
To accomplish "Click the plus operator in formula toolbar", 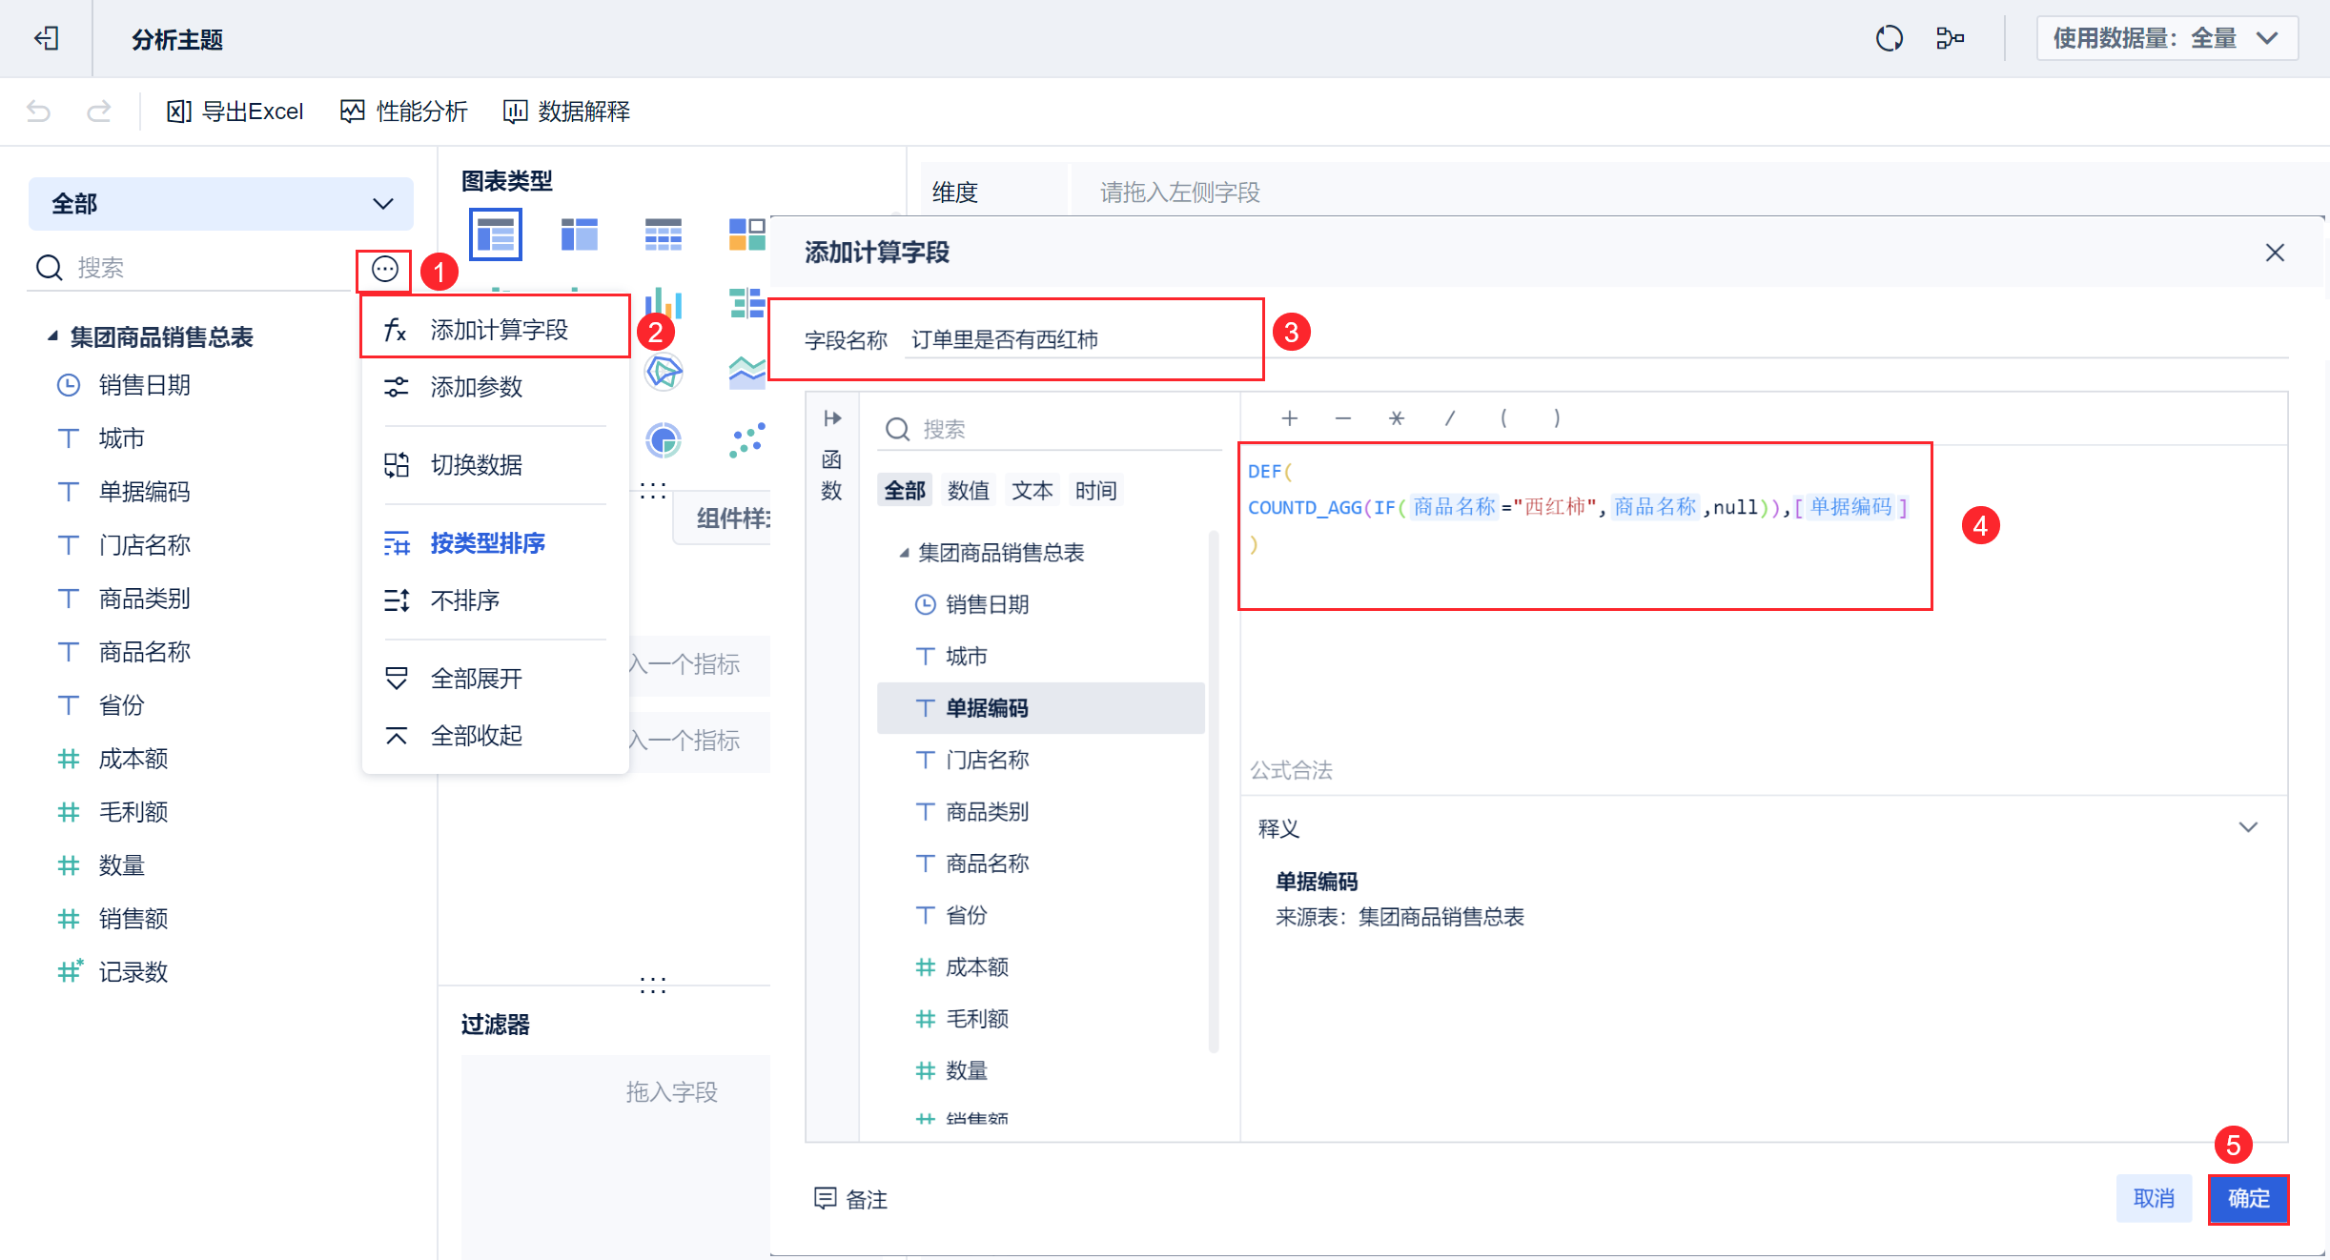I will coord(1289,418).
